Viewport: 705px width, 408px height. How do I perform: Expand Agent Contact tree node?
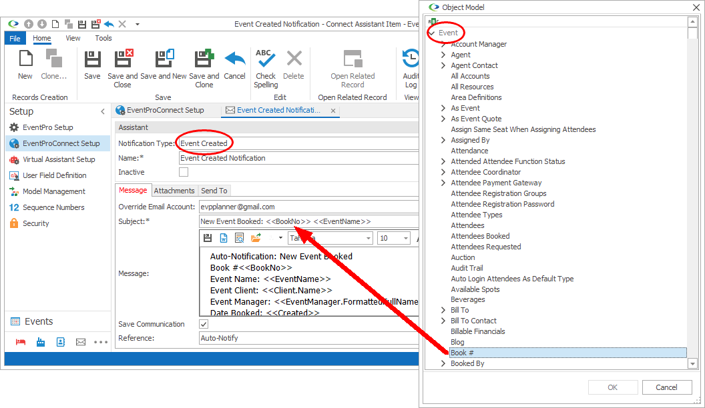[x=443, y=65]
